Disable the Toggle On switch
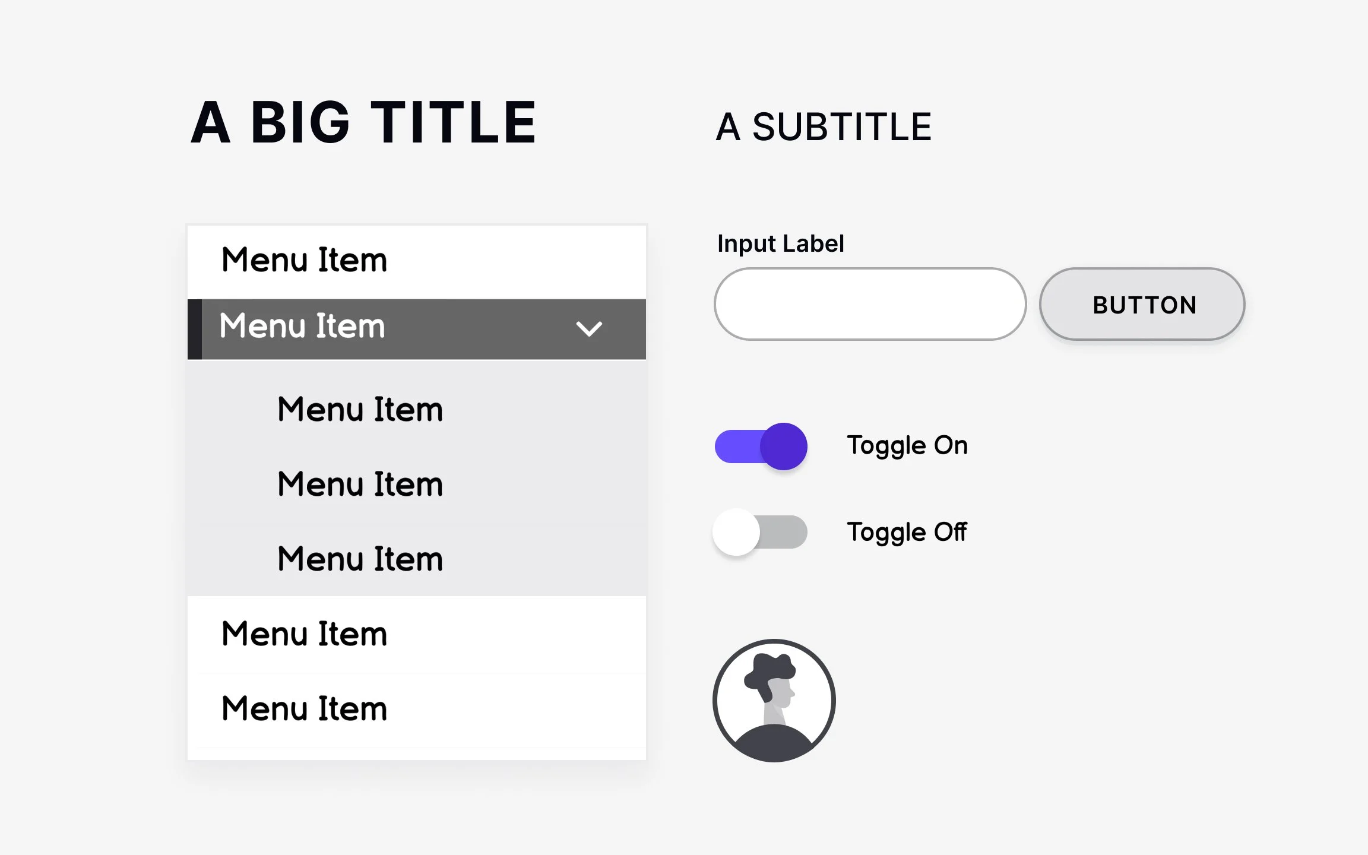 pyautogui.click(x=761, y=446)
